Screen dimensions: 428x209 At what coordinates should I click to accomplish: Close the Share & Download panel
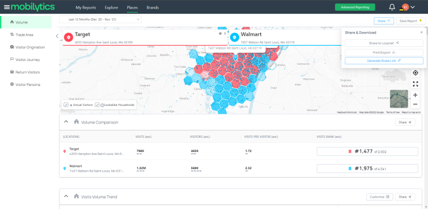(421, 32)
